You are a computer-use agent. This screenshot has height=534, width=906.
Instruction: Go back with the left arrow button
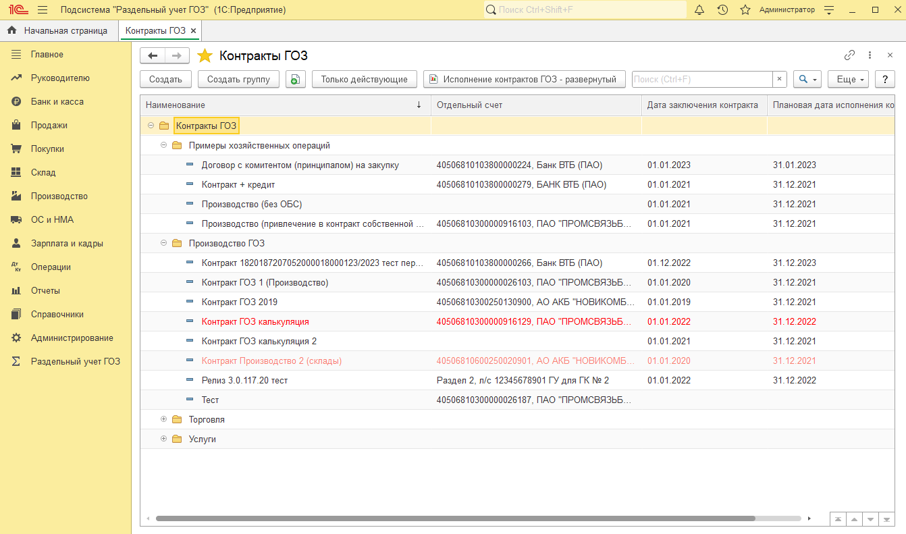coord(153,55)
